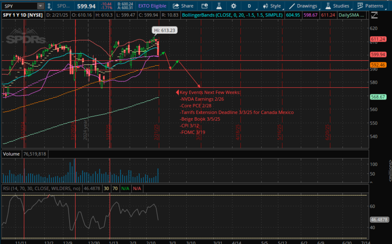Open the DailySMA study dropdown
This screenshot has height=244, width=392.
pos(351,15)
